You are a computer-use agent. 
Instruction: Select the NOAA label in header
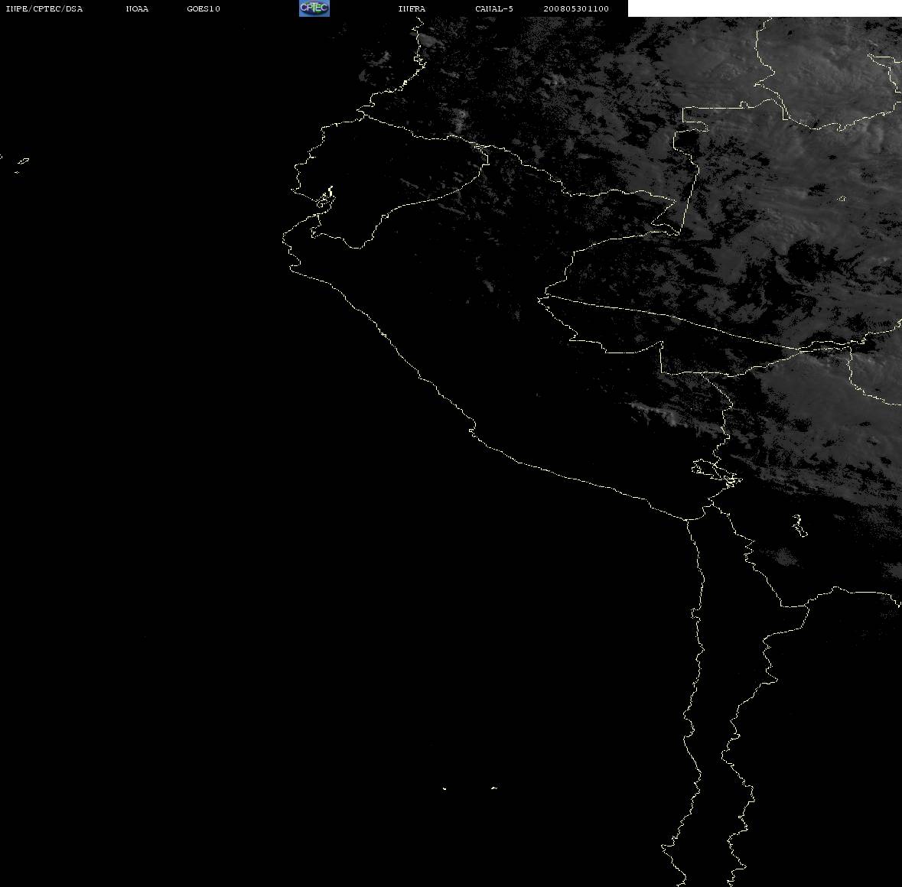point(137,8)
